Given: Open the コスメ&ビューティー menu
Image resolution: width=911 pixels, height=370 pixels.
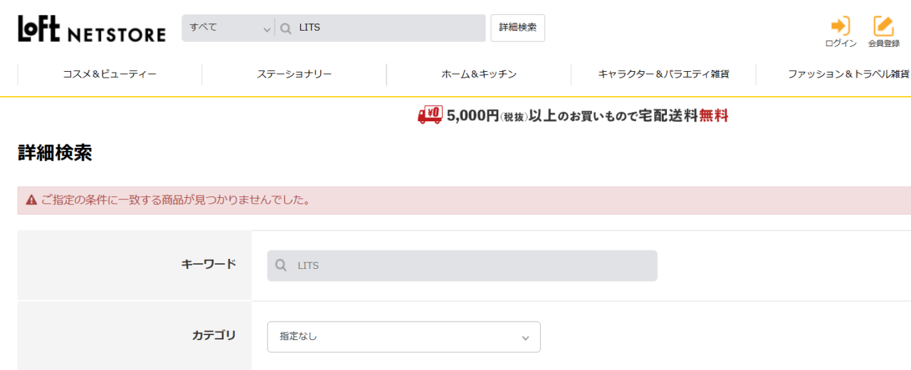Looking at the screenshot, I should tap(110, 74).
